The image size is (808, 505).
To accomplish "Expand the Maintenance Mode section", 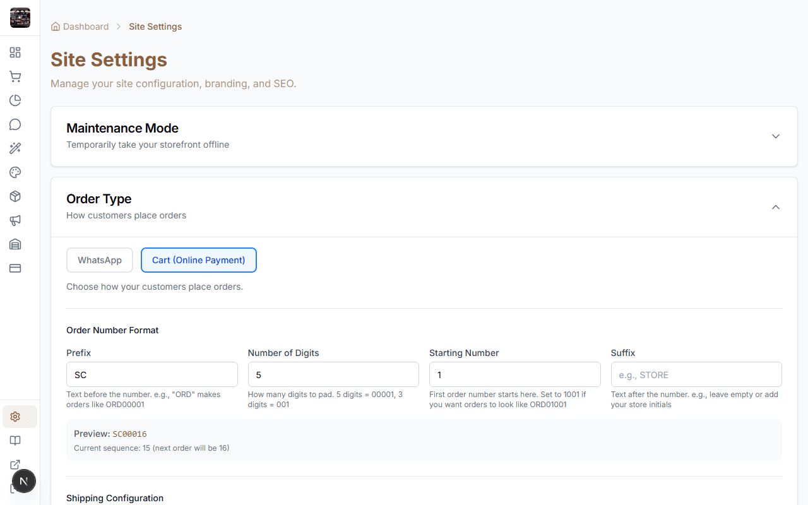I will coord(775,136).
